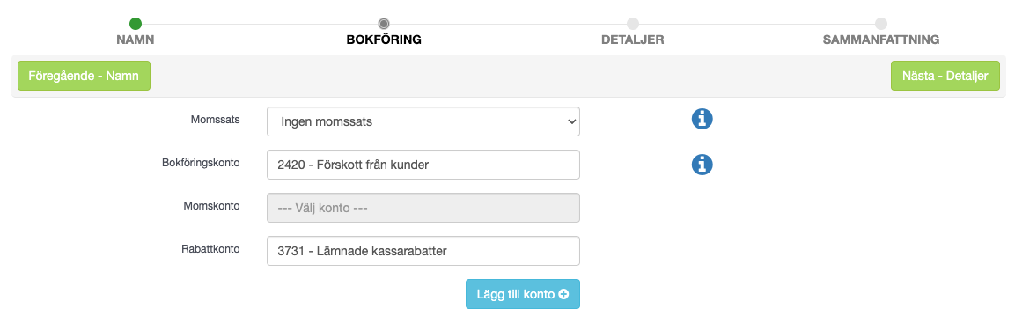Click the info icon beside Bokföringskonto
Image resolution: width=1015 pixels, height=331 pixels.
702,165
